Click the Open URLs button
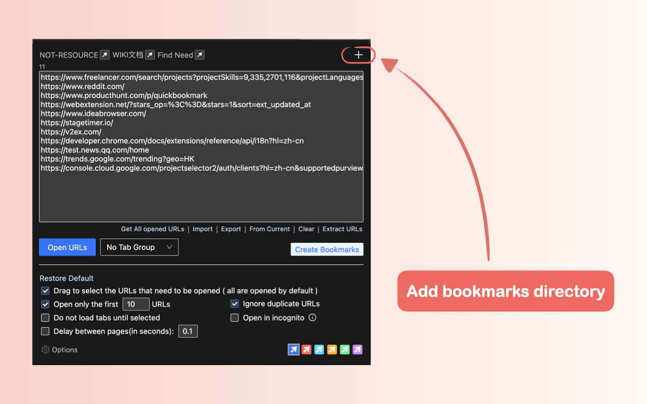This screenshot has height=404, width=647. (67, 247)
